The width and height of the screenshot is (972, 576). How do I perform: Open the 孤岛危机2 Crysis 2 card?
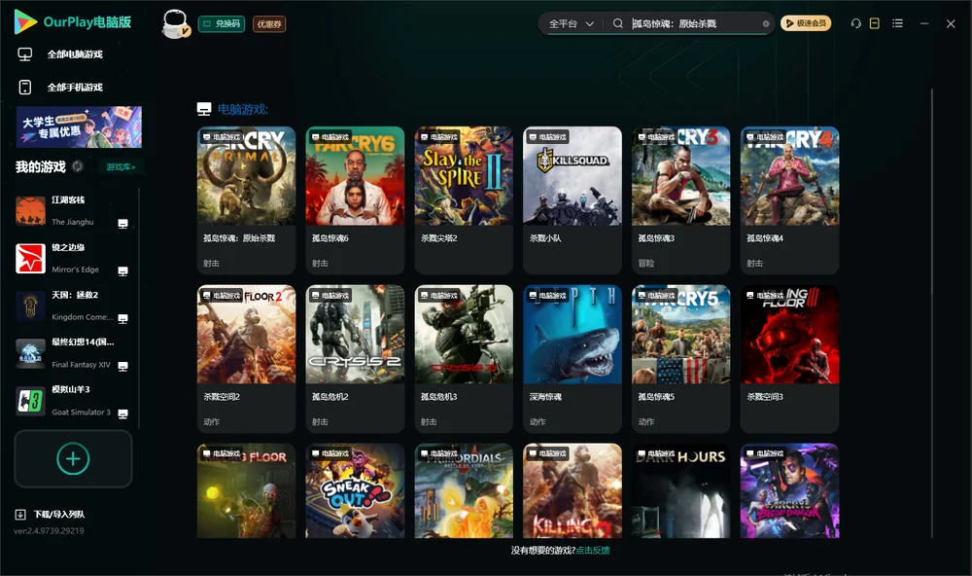tap(355, 359)
